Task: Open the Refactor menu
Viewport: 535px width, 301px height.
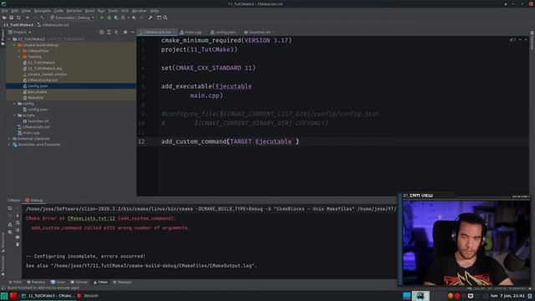Action: click(x=74, y=11)
